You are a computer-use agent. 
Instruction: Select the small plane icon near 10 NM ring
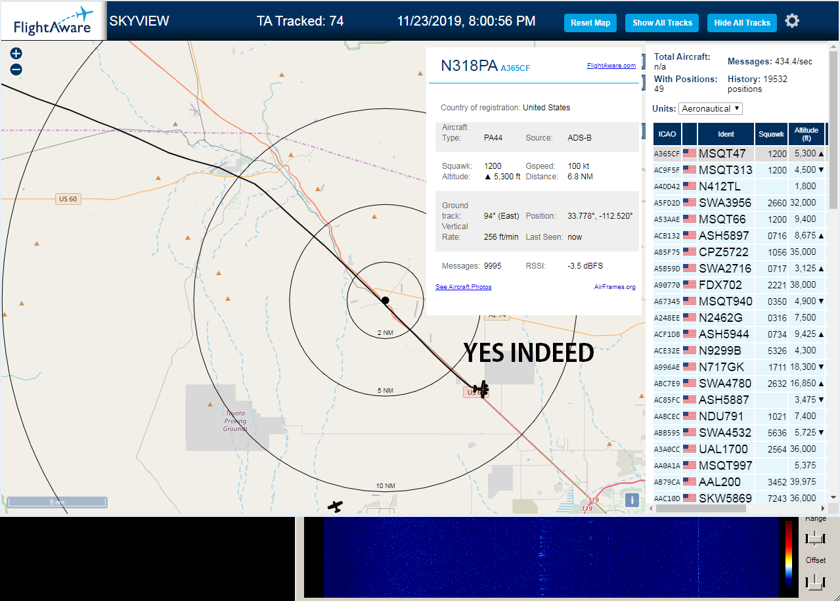(336, 506)
